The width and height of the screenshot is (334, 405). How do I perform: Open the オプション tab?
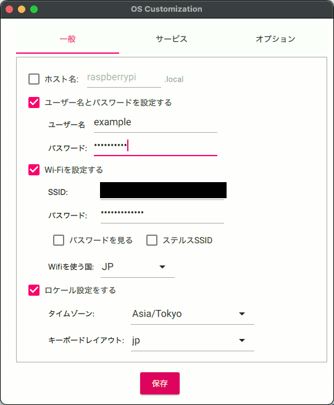click(x=275, y=39)
